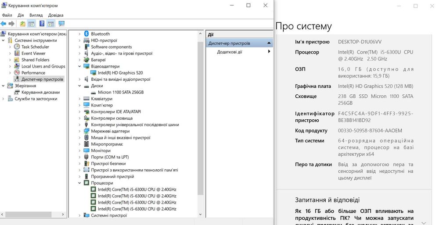Image resolution: width=439 pixels, height=225 pixels.
Task: Click the HID-пристрої category icon
Action: pos(86,40)
